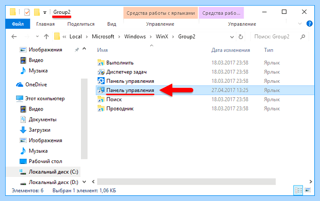The image size is (320, 201).
Task: Click the Поиск shortcut icon
Action: (101, 99)
